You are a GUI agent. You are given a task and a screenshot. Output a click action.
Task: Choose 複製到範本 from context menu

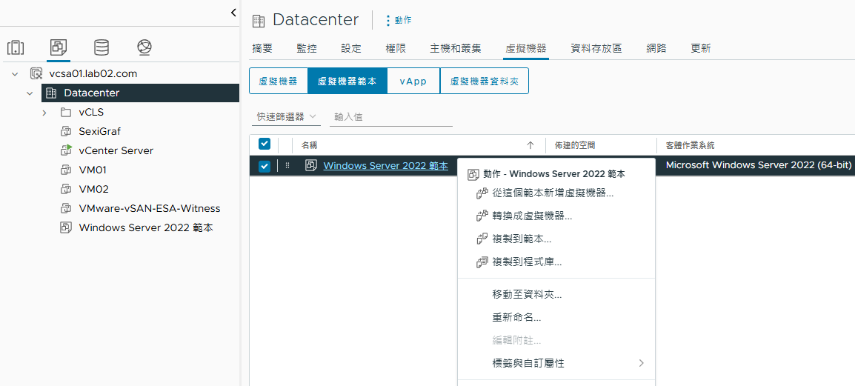tap(556, 239)
